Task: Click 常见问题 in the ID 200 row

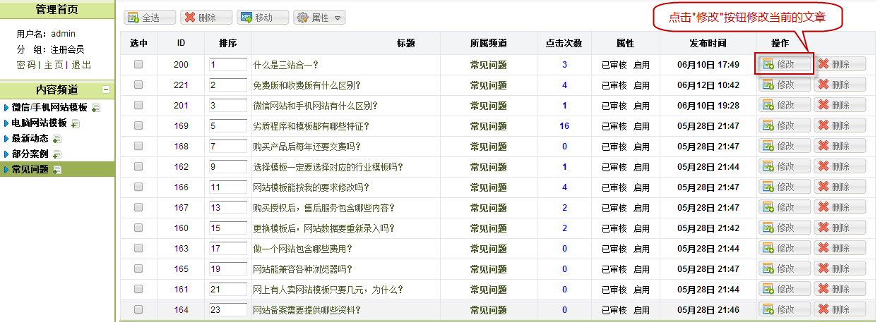Action: click(x=488, y=65)
